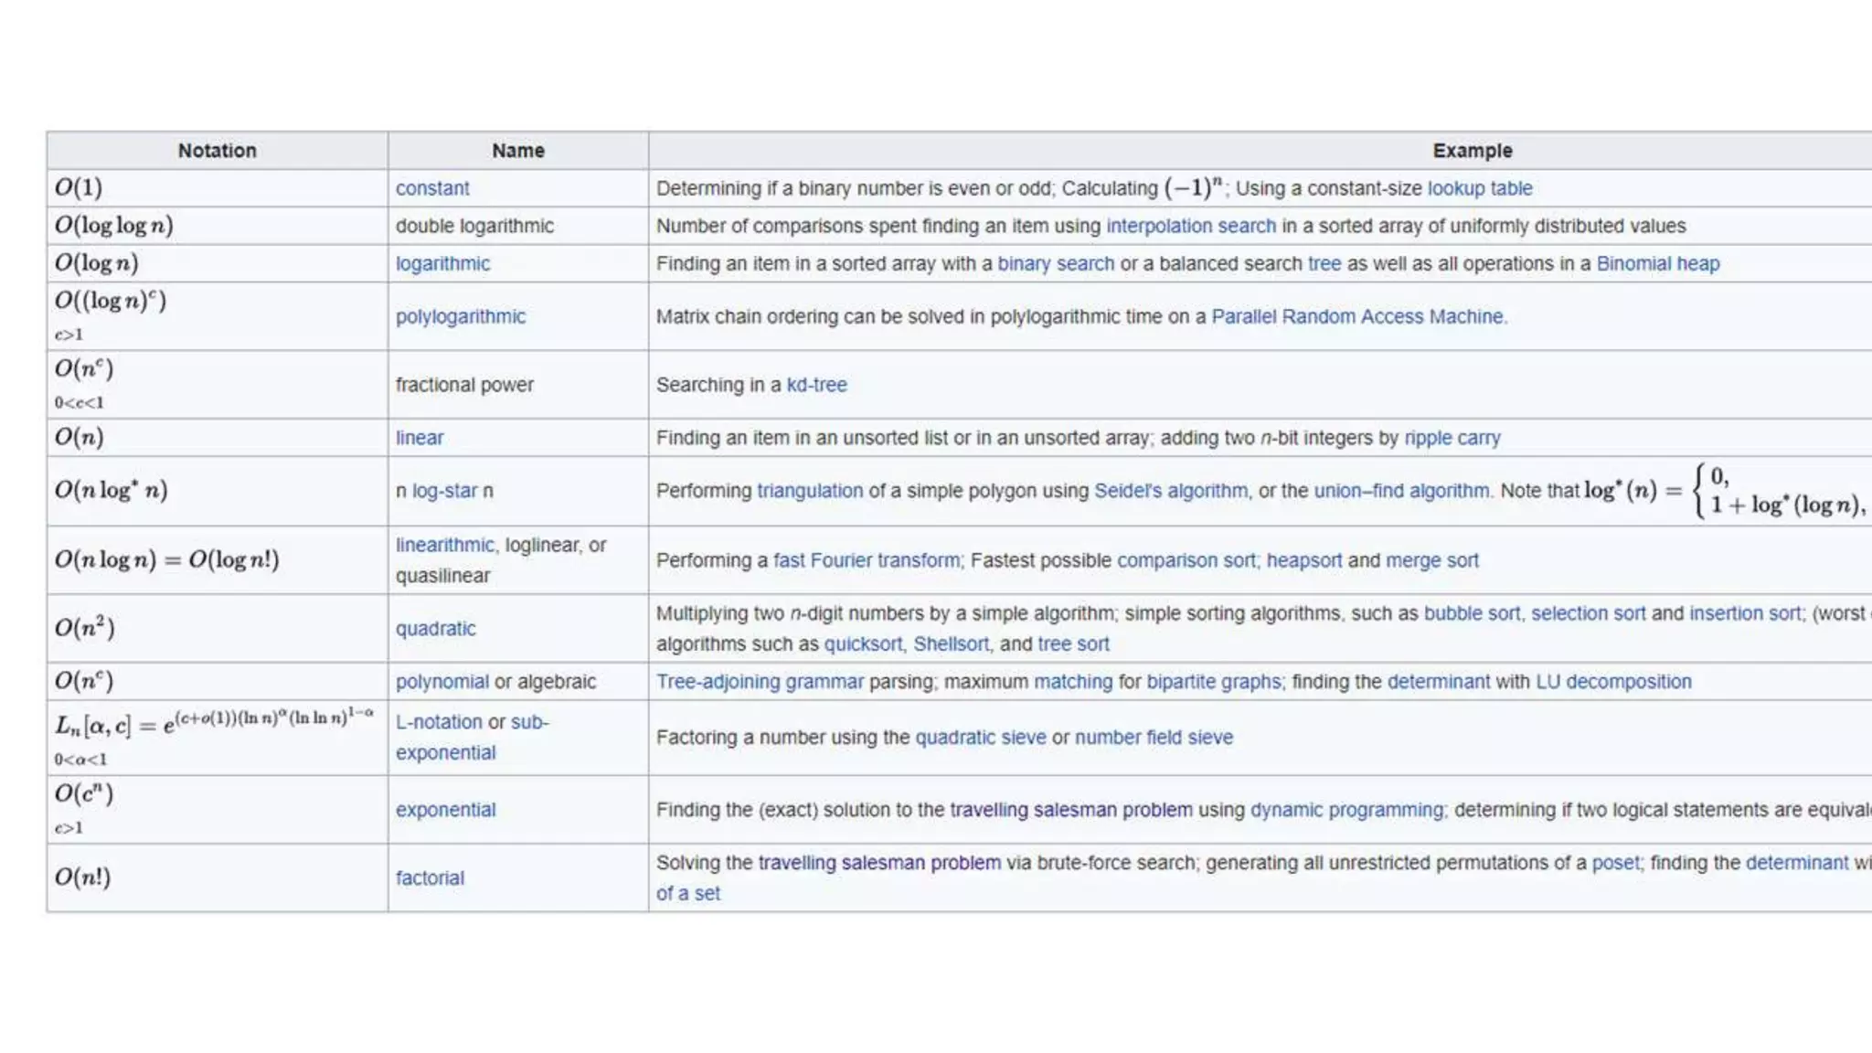Click the logarithmic name link
Image resolution: width=1872 pixels, height=1053 pixels.
442,264
